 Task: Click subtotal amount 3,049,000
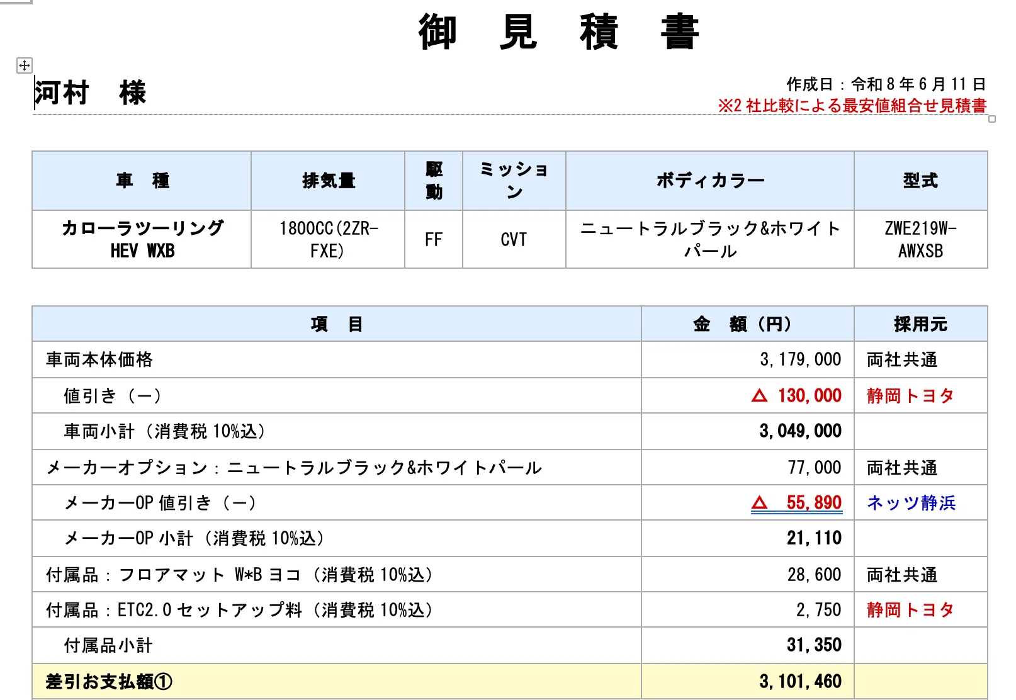800,431
